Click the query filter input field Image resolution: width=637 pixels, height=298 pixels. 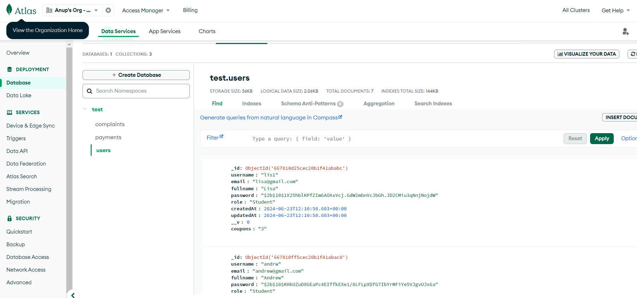(406, 139)
